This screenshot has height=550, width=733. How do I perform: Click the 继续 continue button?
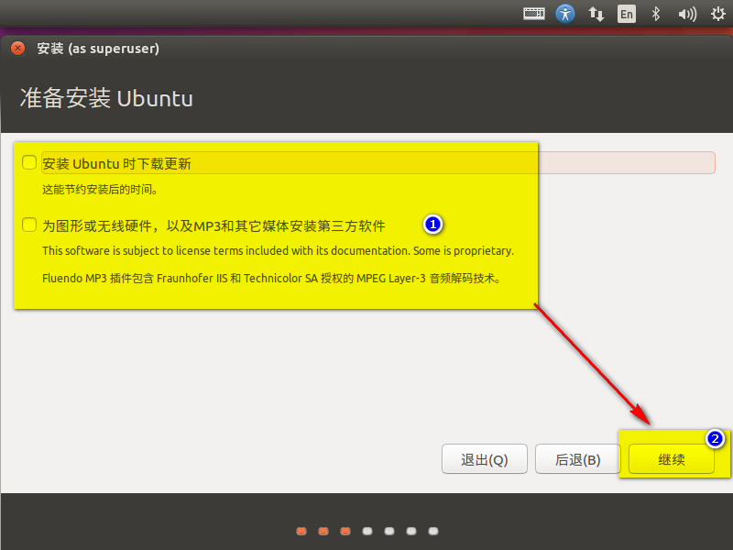(x=672, y=459)
